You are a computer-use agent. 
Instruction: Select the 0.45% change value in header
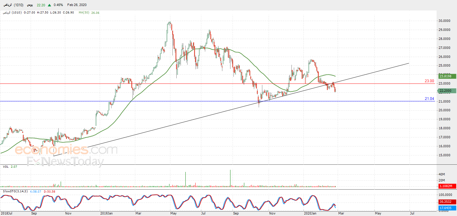click(x=58, y=5)
